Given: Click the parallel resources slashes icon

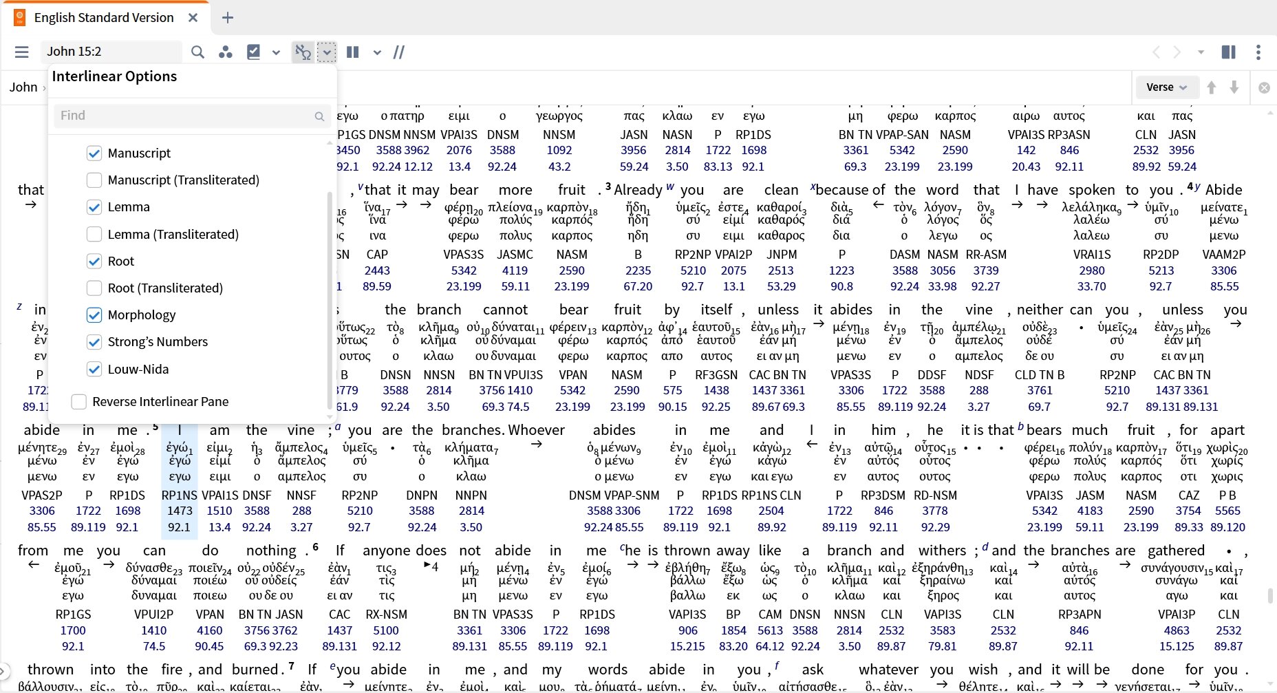Looking at the screenshot, I should 399,52.
